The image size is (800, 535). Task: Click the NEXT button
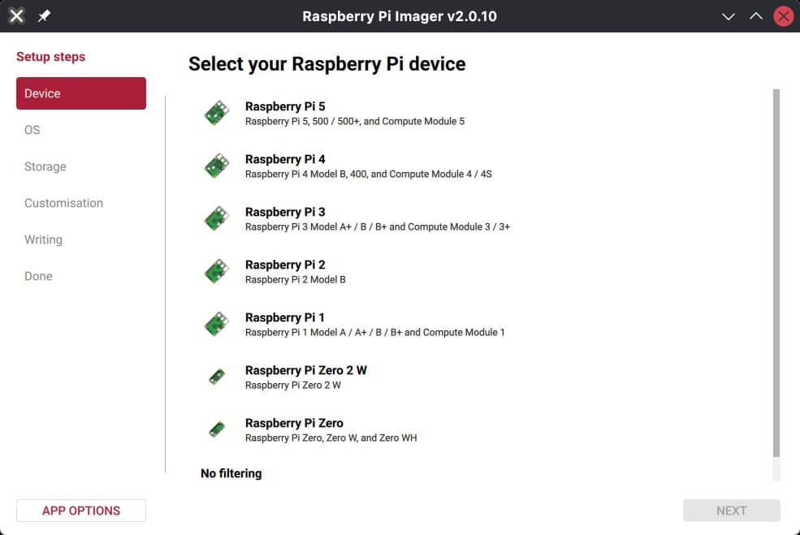[x=731, y=511]
